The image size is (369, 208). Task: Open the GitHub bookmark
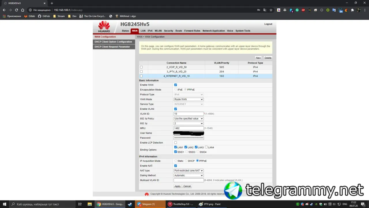44,16
